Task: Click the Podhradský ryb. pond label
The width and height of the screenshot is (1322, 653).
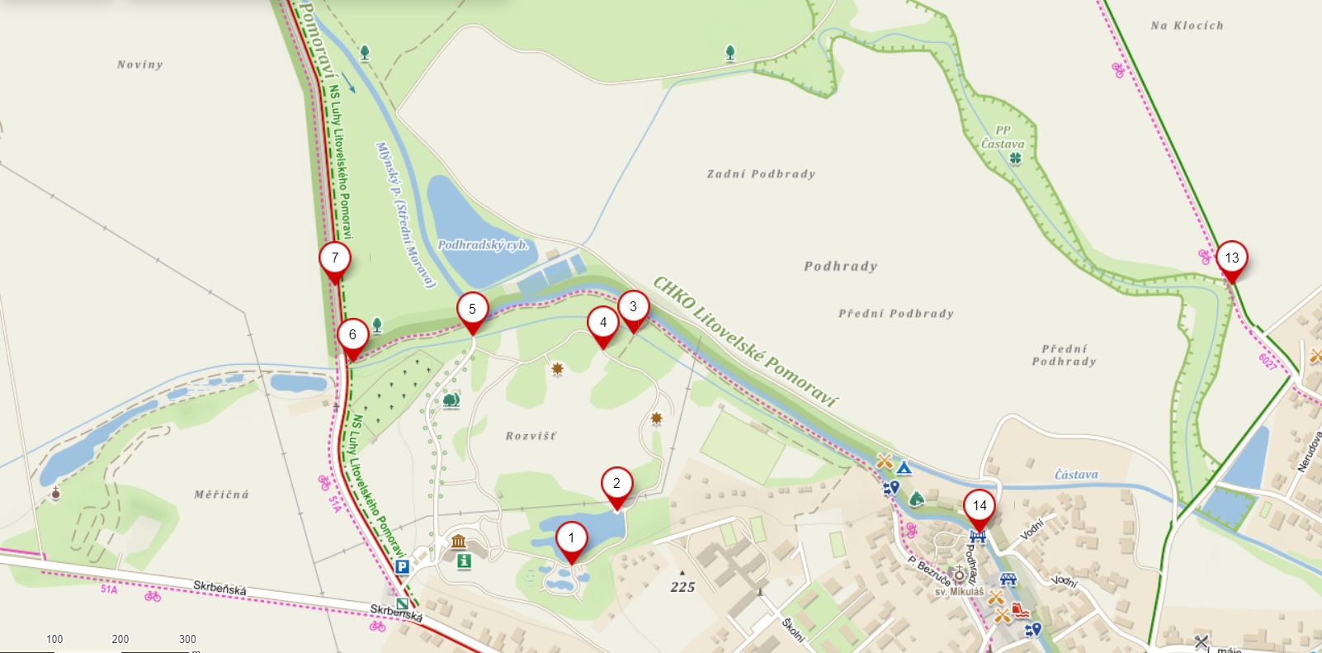Action: click(x=483, y=244)
